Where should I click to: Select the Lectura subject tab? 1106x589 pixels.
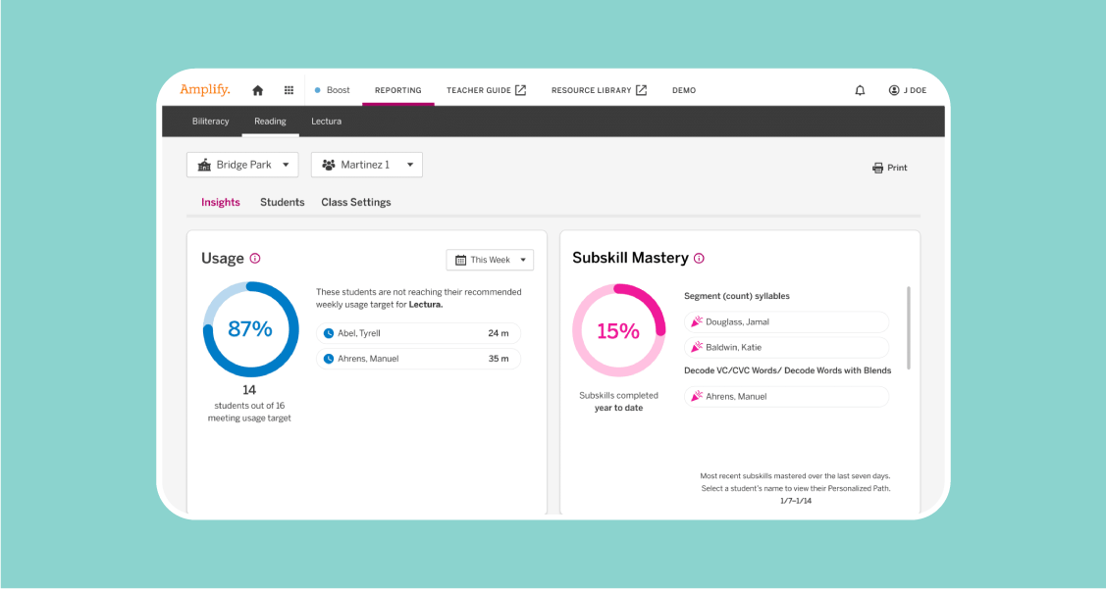[x=326, y=122]
